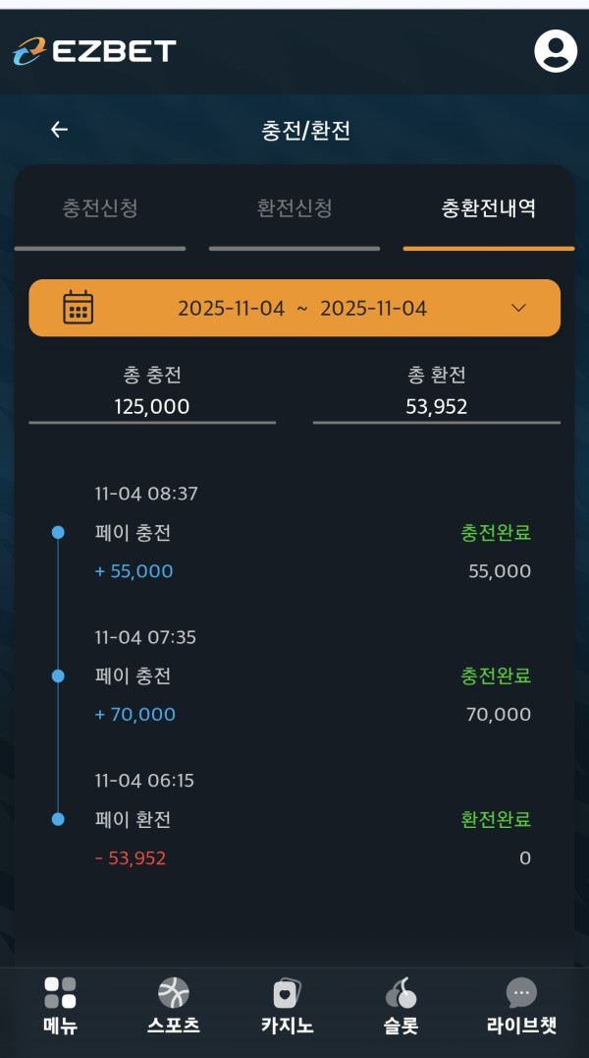This screenshot has height=1058, width=589.
Task: Open the 스포츠 basketball icon
Action: (x=174, y=993)
